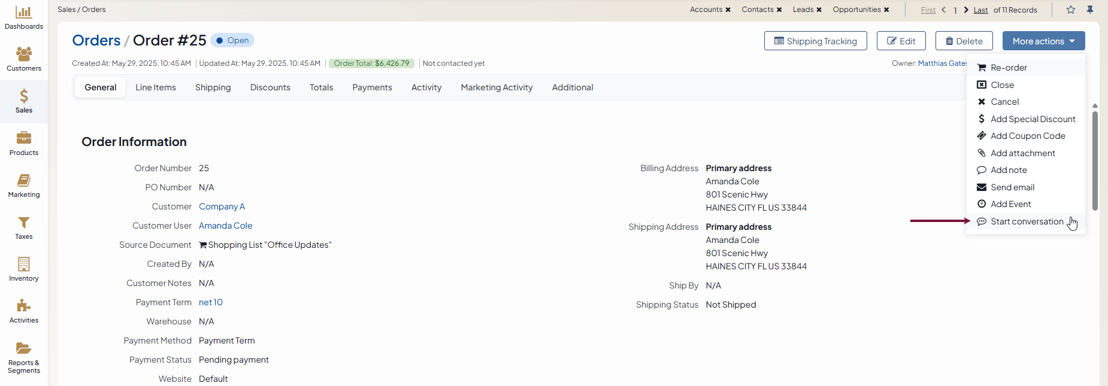Switch to the Line Items tab

click(x=156, y=87)
